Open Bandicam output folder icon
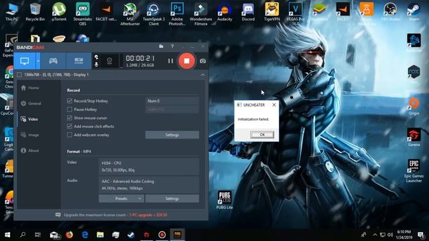Viewport: 429px width, 241px height. pos(161,46)
